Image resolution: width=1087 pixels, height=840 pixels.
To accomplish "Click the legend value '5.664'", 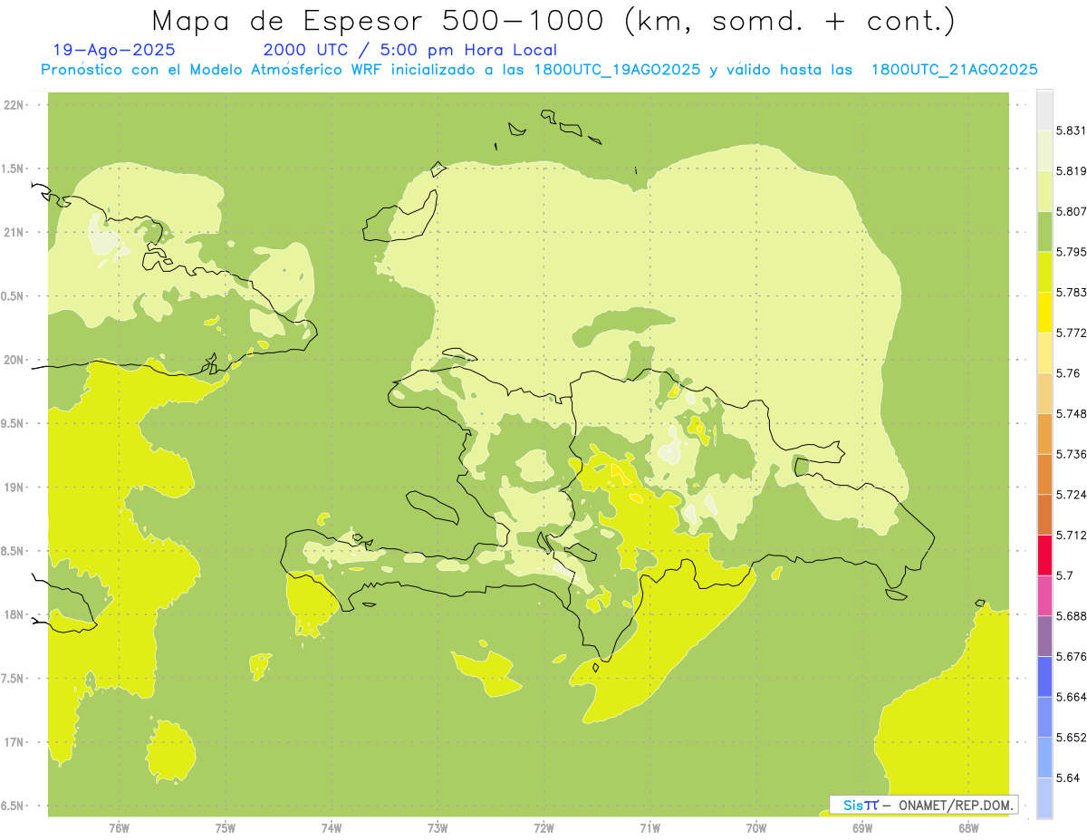I will click(x=1071, y=697).
